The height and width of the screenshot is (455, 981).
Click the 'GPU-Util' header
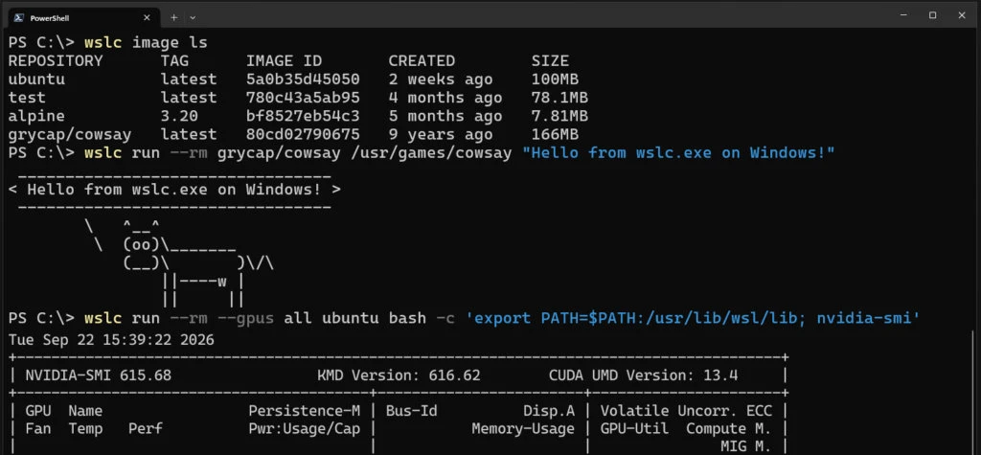[x=634, y=429]
